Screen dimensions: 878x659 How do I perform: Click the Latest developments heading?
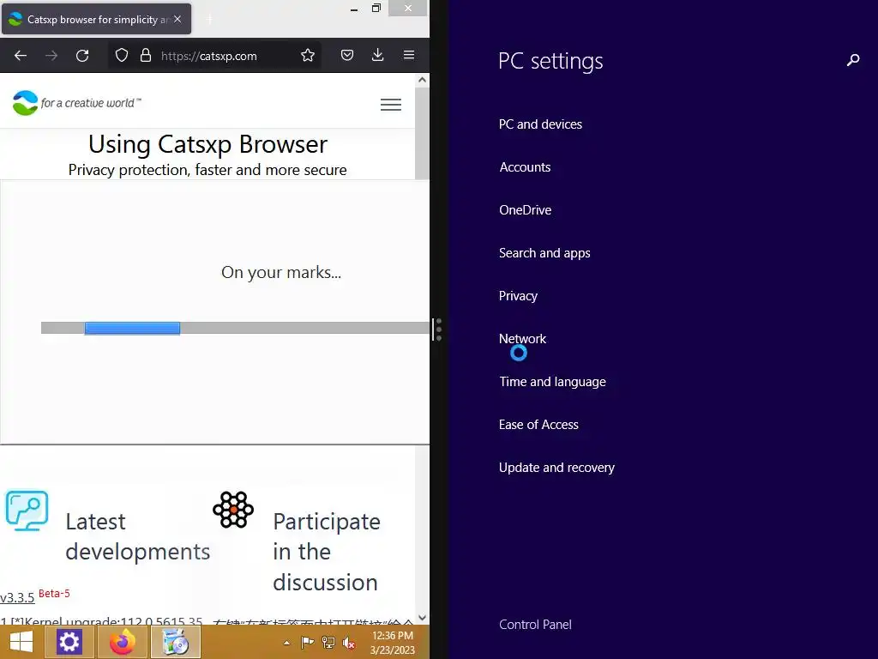coord(138,537)
